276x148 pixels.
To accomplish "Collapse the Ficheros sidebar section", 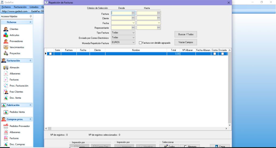I will pos(30,22).
